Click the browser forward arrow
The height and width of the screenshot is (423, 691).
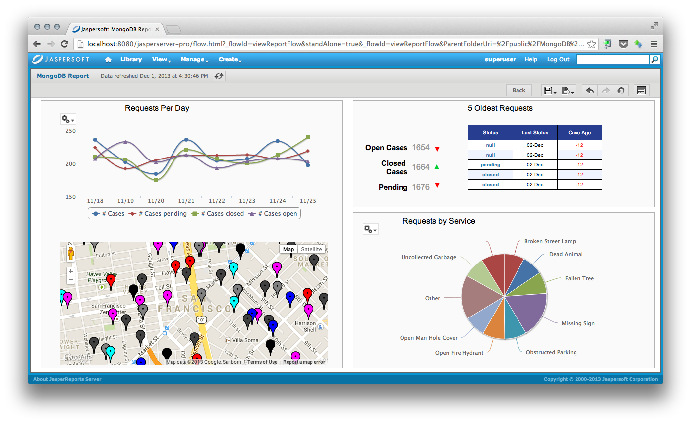tap(51, 44)
